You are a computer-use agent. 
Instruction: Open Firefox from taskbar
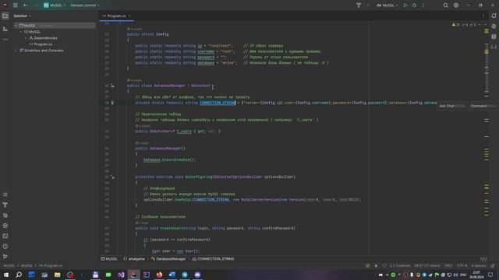point(159,275)
